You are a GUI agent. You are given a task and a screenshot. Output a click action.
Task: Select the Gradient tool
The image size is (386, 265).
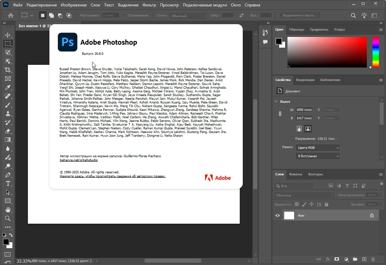pos(8,140)
